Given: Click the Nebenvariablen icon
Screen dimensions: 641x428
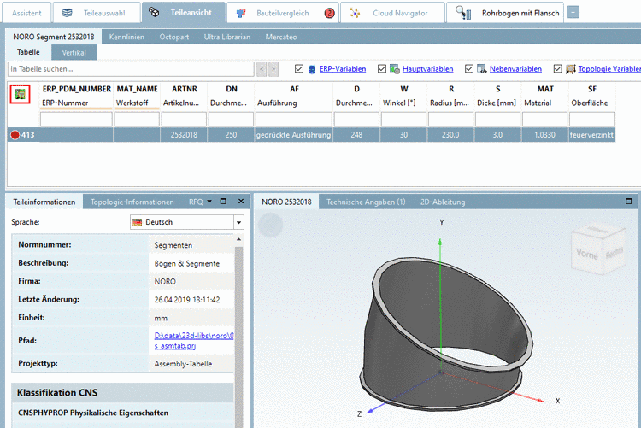Looking at the screenshot, I should (x=481, y=69).
